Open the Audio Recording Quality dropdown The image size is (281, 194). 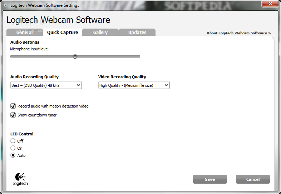(46, 85)
